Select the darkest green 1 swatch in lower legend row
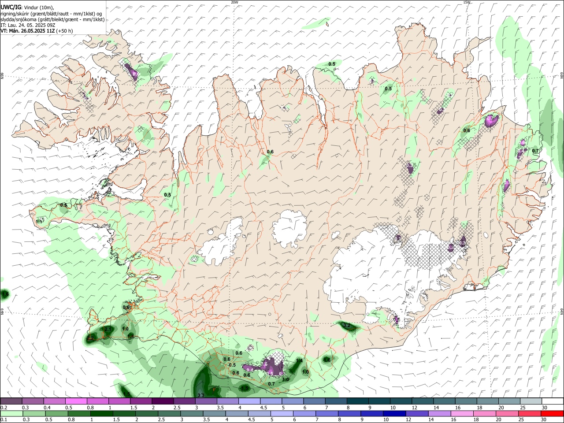This screenshot has width=564, height=423. click(102, 414)
